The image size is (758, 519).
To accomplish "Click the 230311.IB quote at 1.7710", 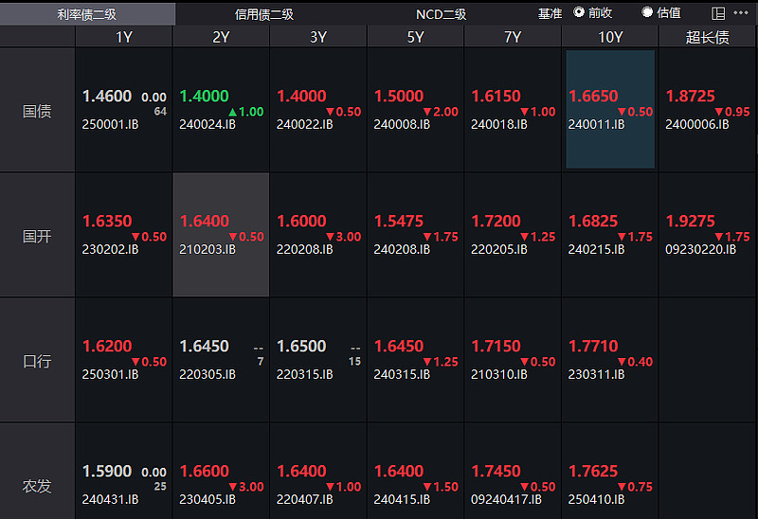I will pos(610,360).
